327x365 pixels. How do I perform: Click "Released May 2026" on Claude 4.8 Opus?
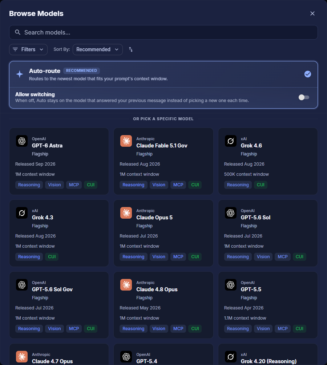[x=140, y=308]
